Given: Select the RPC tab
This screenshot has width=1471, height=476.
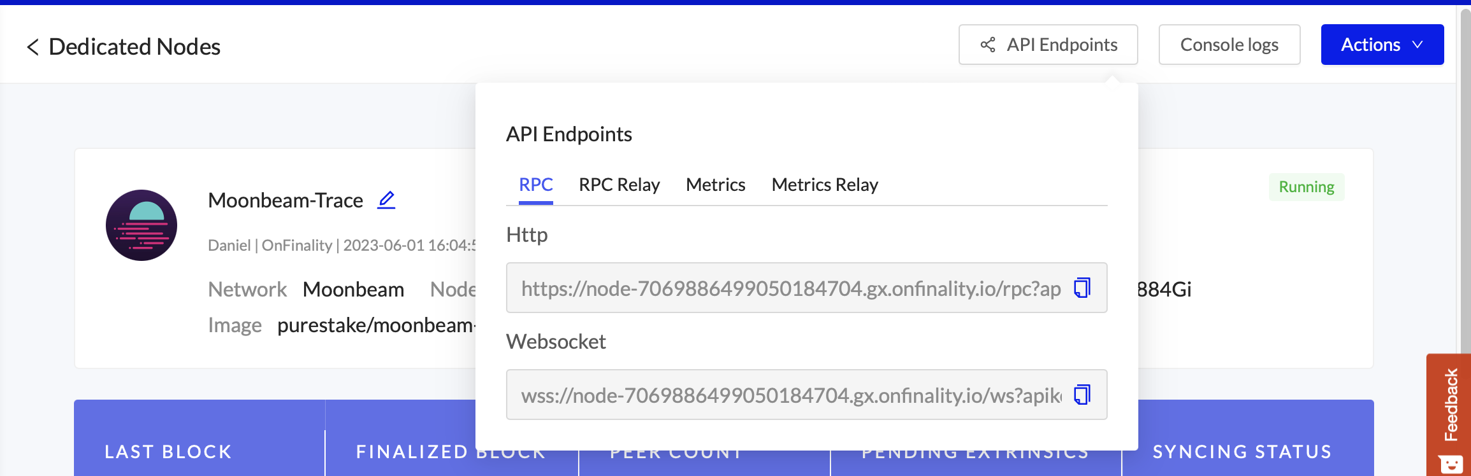Looking at the screenshot, I should point(535,185).
